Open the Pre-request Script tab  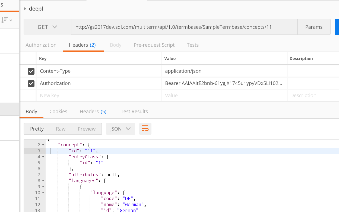coord(154,45)
